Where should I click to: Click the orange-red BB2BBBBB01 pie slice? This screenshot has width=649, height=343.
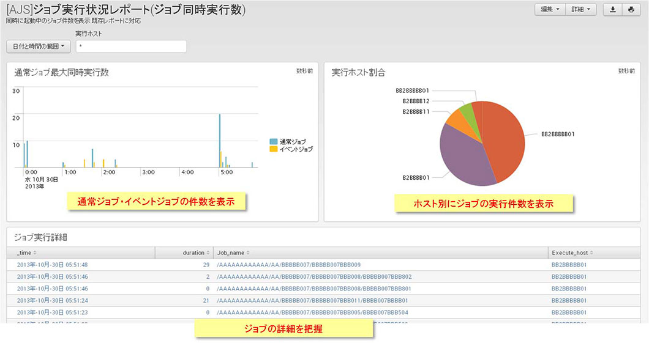pos(503,138)
